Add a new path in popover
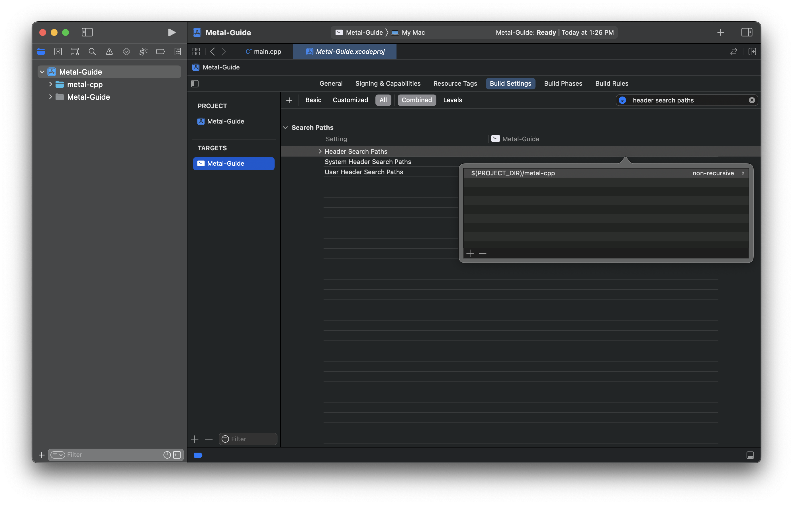This screenshot has height=505, width=793. pyautogui.click(x=470, y=253)
